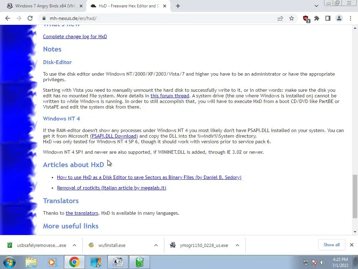Open the Chrome profile menu
358x269 pixels.
pyautogui.click(x=339, y=18)
